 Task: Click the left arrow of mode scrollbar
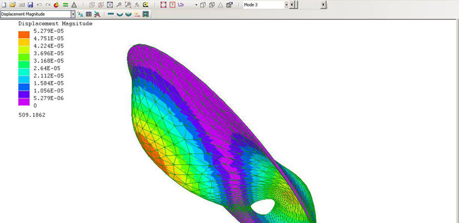(292, 4)
